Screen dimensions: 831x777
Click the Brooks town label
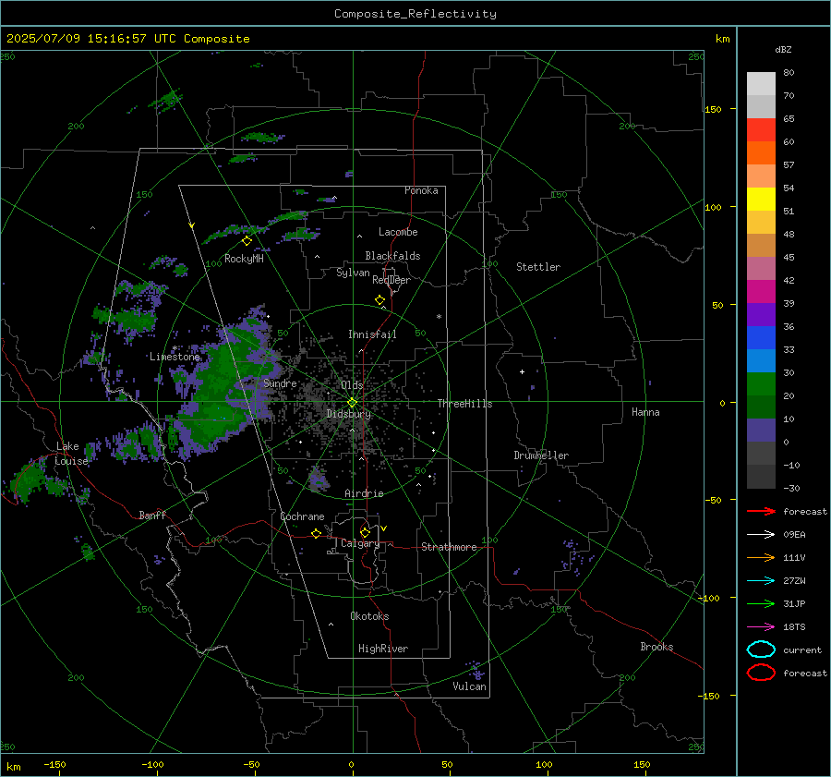pos(656,647)
